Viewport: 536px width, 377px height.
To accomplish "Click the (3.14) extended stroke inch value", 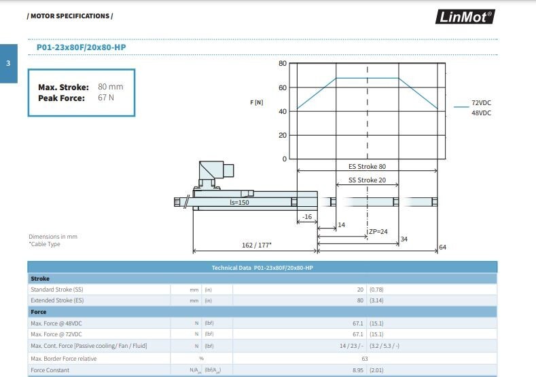I will pyautogui.click(x=376, y=300).
